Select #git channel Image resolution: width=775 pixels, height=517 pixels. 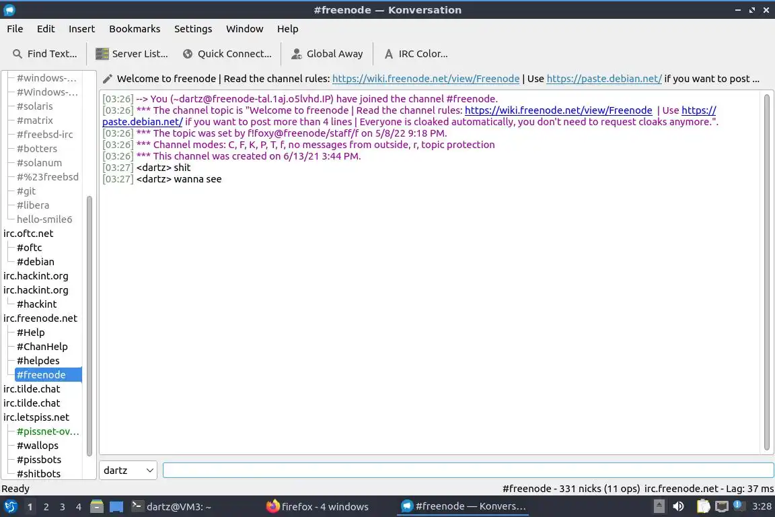[x=26, y=191]
